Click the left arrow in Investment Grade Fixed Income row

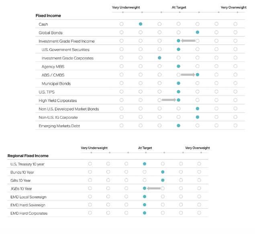point(188,41)
